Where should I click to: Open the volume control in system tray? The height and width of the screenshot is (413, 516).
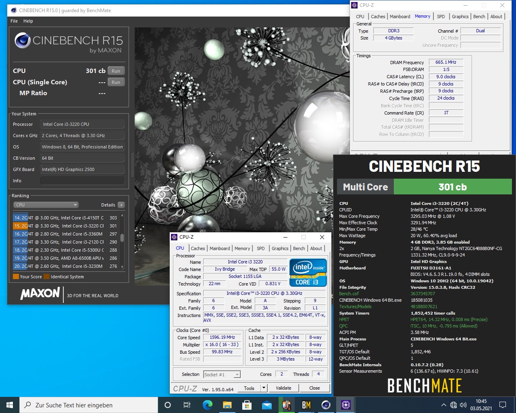[x=463, y=405]
